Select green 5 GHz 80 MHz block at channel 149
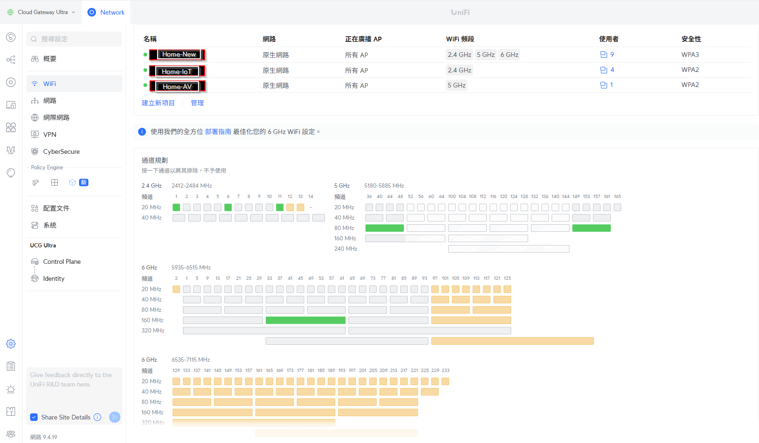The height and width of the screenshot is (443, 759). click(x=592, y=228)
